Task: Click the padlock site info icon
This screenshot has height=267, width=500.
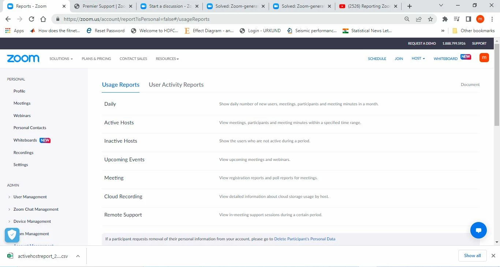Action: coord(57,19)
